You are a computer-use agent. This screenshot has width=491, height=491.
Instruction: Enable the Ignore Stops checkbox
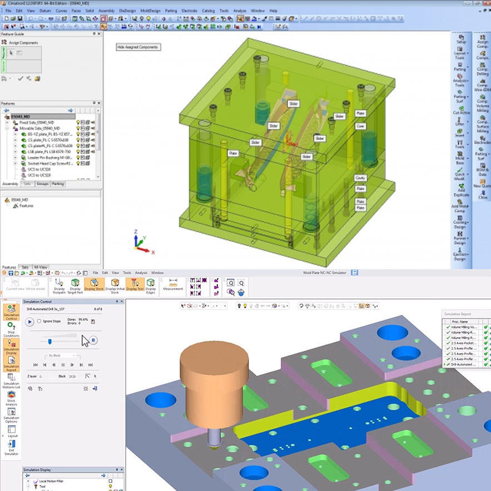[39, 321]
